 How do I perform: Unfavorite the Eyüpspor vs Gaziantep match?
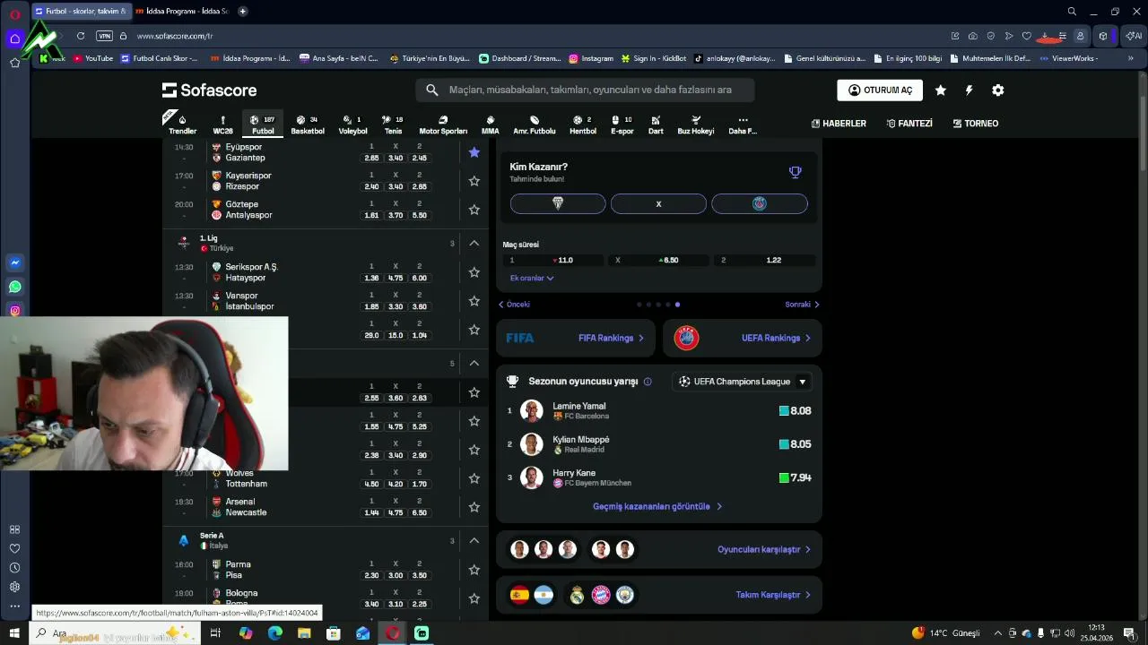(x=474, y=152)
